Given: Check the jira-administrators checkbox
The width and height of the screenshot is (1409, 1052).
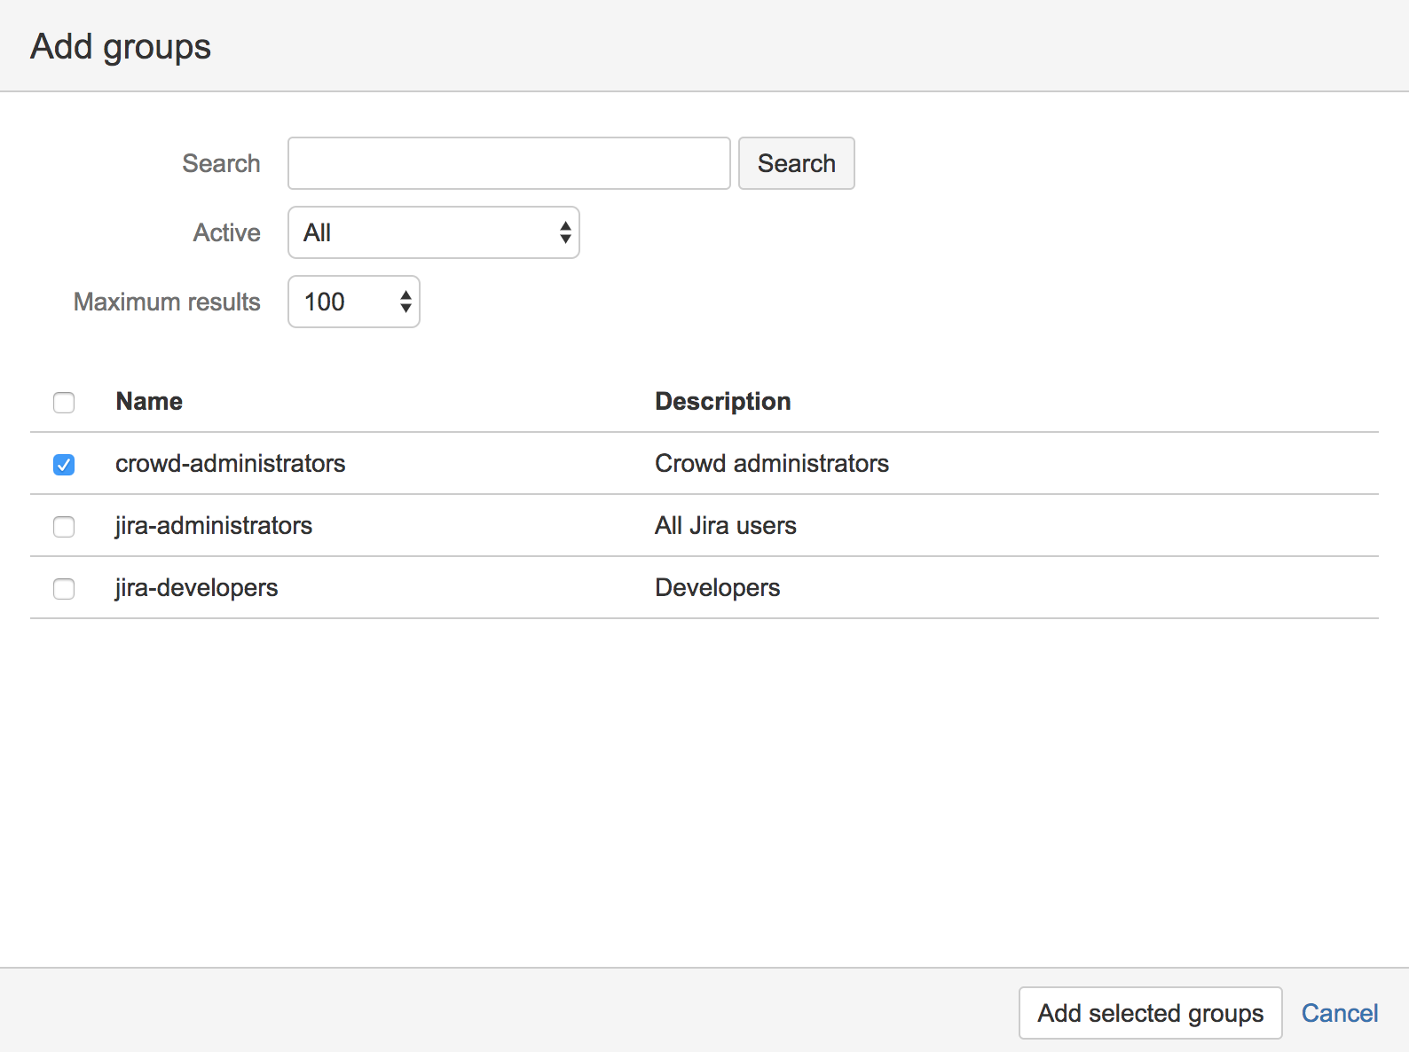Looking at the screenshot, I should pyautogui.click(x=64, y=527).
